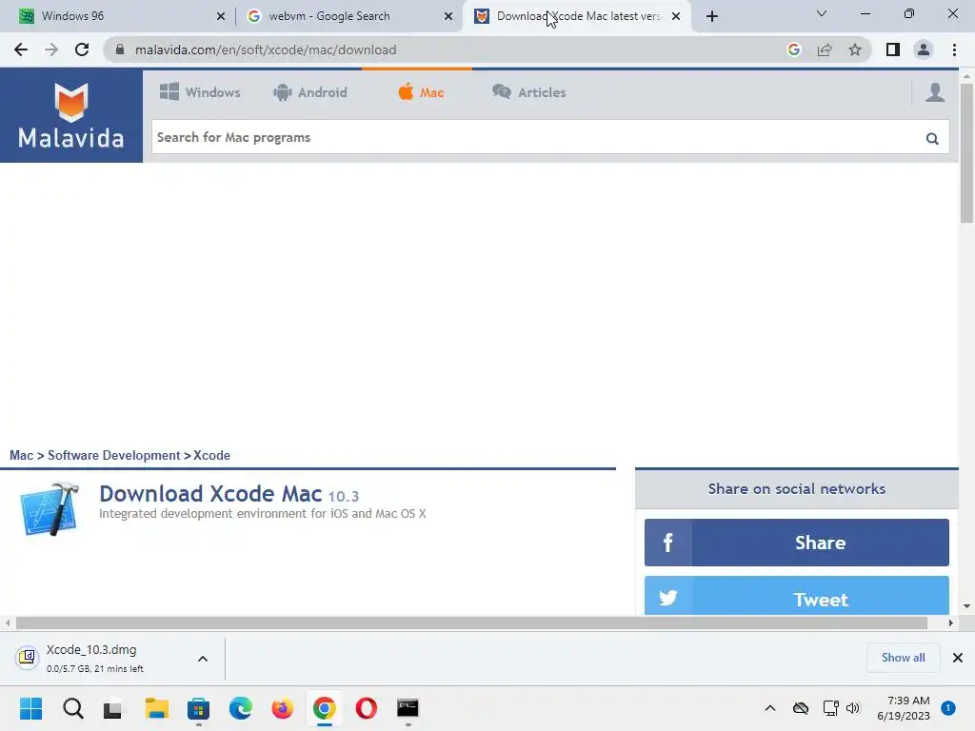
Task: Switch to the webvm - Google Search tab
Action: pyautogui.click(x=345, y=16)
